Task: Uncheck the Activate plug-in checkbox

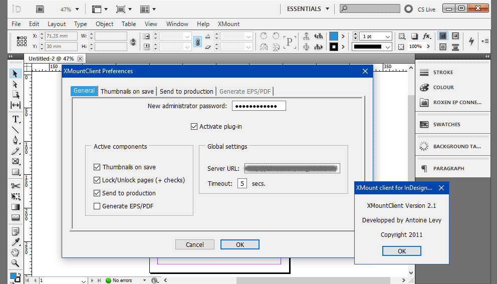Action: 194,127
